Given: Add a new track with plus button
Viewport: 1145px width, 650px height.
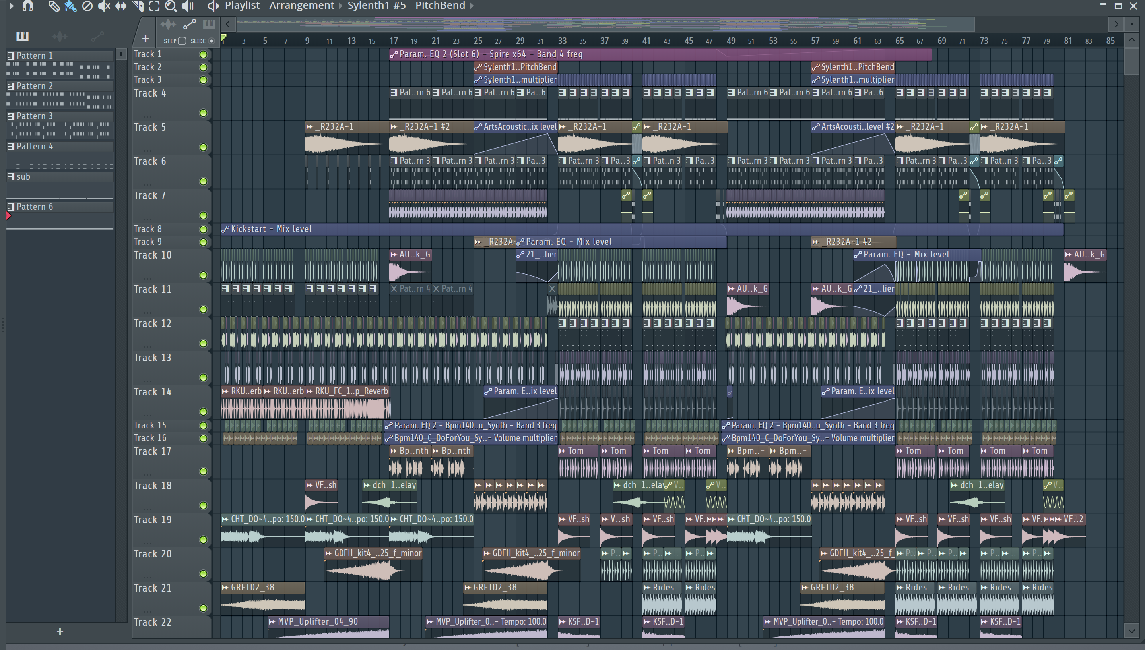Looking at the screenshot, I should [x=145, y=39].
